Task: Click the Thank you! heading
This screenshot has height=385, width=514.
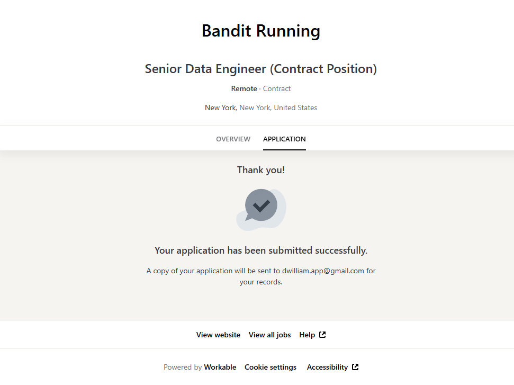Action: 261,170
